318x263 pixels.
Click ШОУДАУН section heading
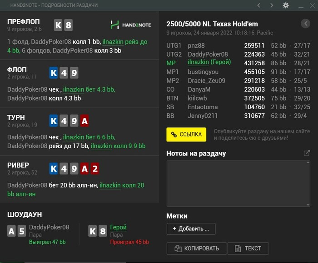[x=25, y=214]
